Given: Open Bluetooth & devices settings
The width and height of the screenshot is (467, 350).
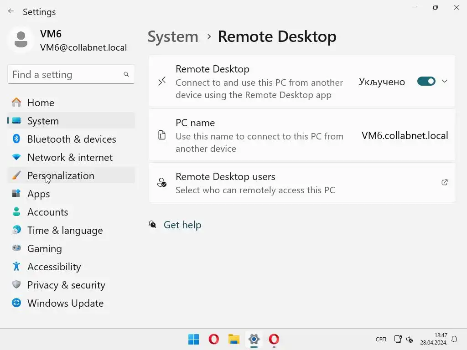Looking at the screenshot, I should pos(71,139).
